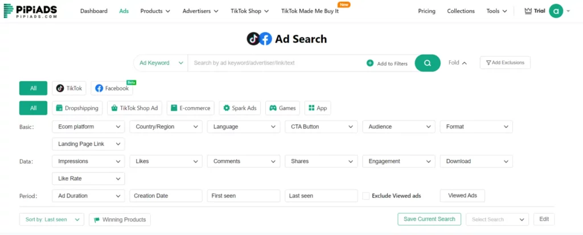Click Save Current Search button
583x235 pixels.
(429, 219)
